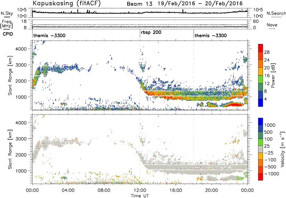
Task: Click the 'CPID' row label
Action: click(x=8, y=34)
